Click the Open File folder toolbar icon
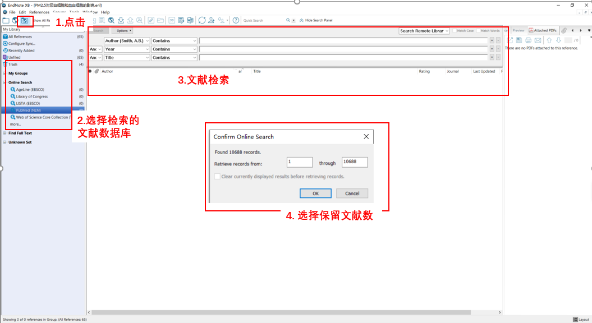 pos(160,20)
